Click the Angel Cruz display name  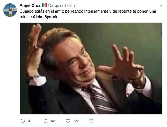(x=30, y=5)
